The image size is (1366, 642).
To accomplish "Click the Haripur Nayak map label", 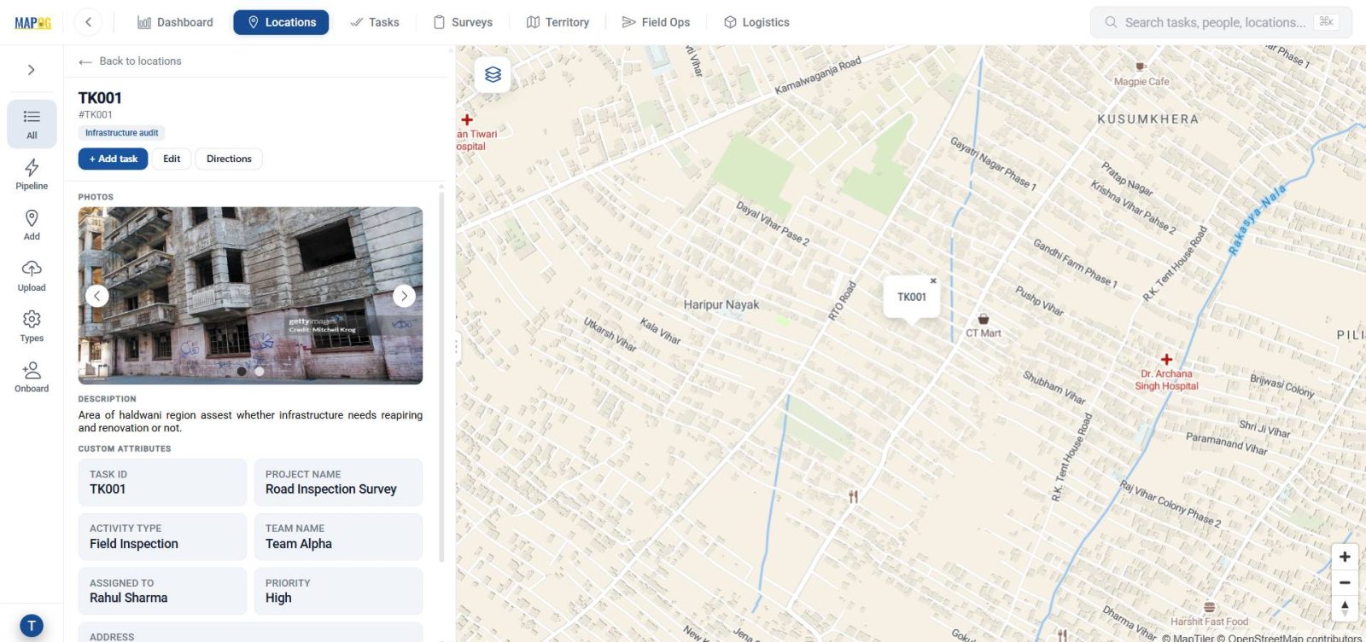I will tap(721, 304).
